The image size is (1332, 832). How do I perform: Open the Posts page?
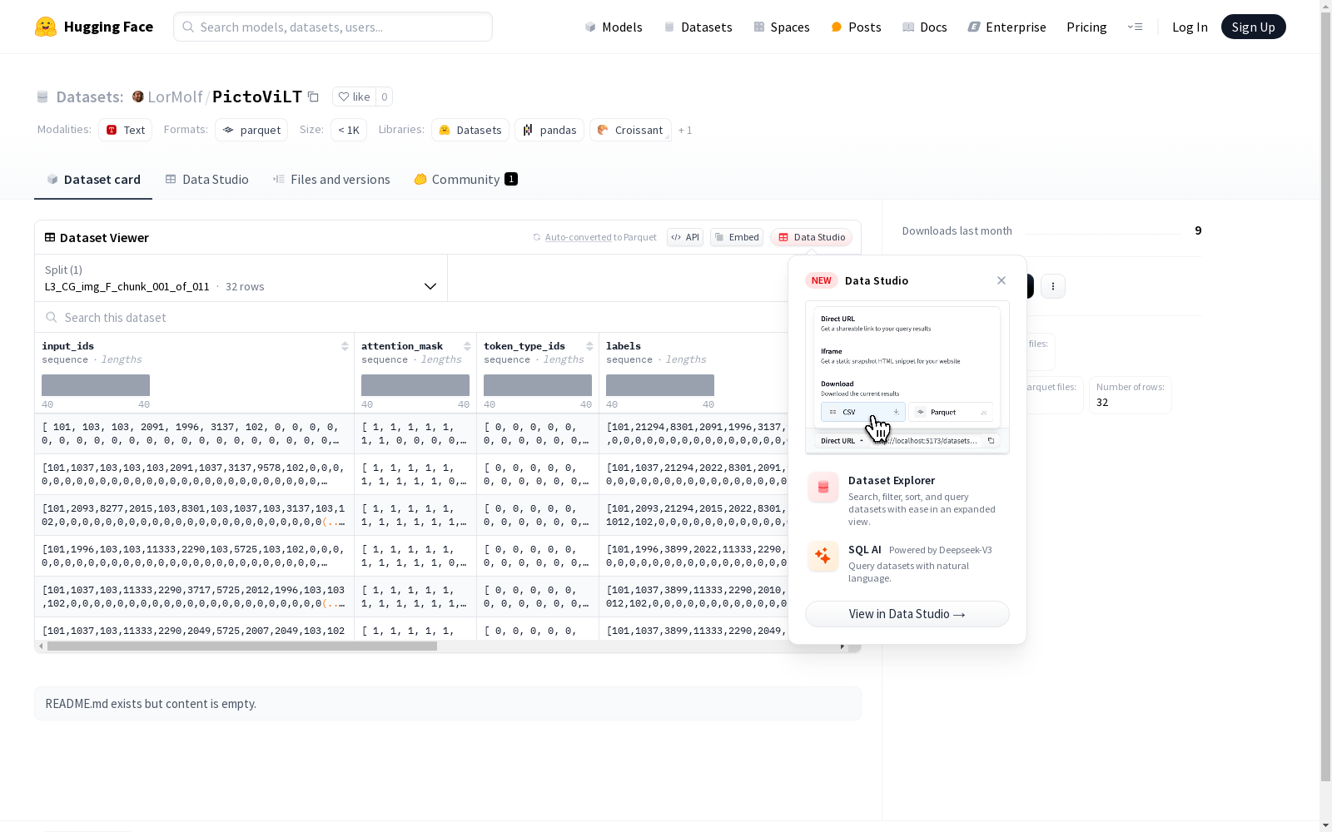click(x=856, y=27)
